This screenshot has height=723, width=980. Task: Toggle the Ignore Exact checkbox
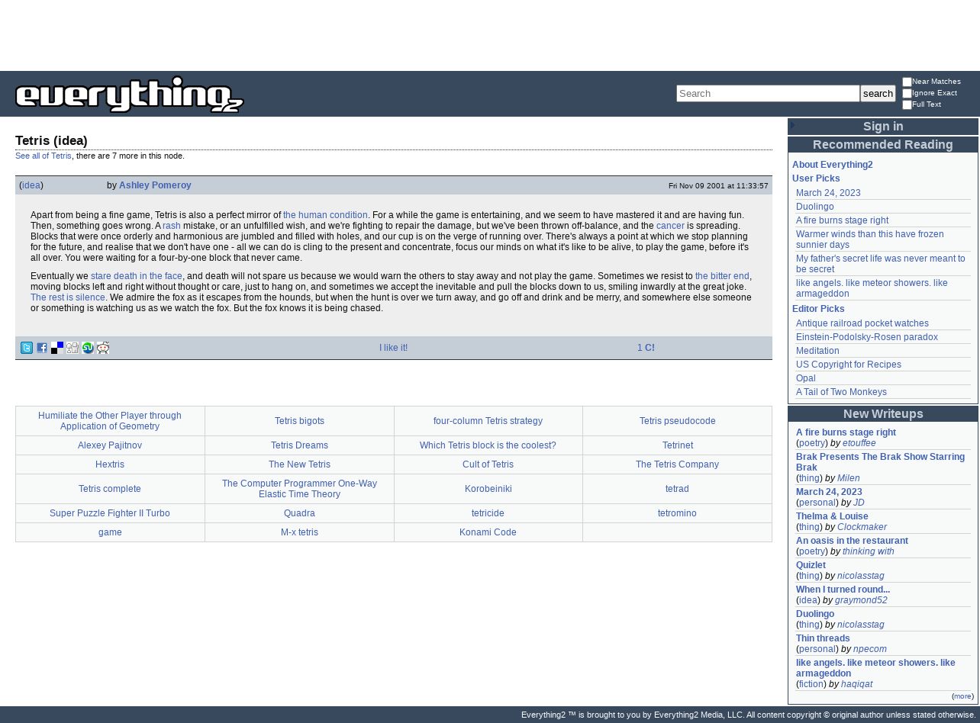(907, 93)
